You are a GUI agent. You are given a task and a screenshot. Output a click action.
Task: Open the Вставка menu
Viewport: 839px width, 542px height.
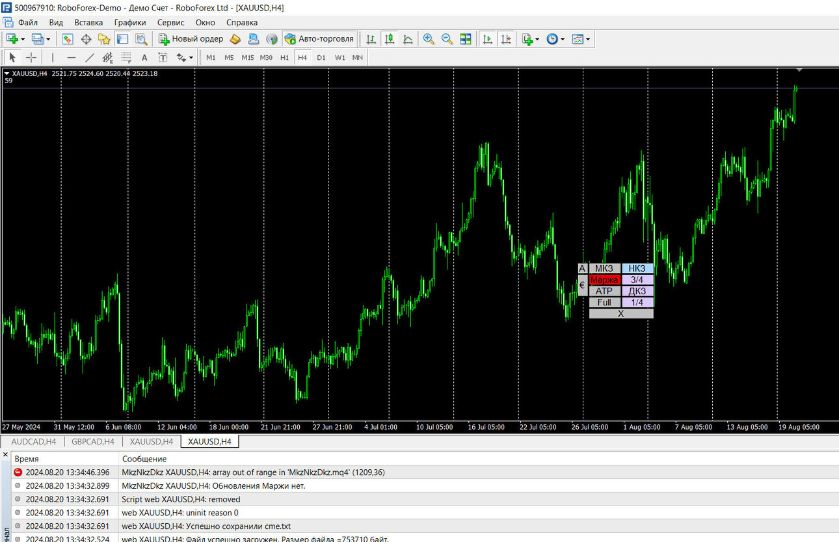tap(88, 22)
